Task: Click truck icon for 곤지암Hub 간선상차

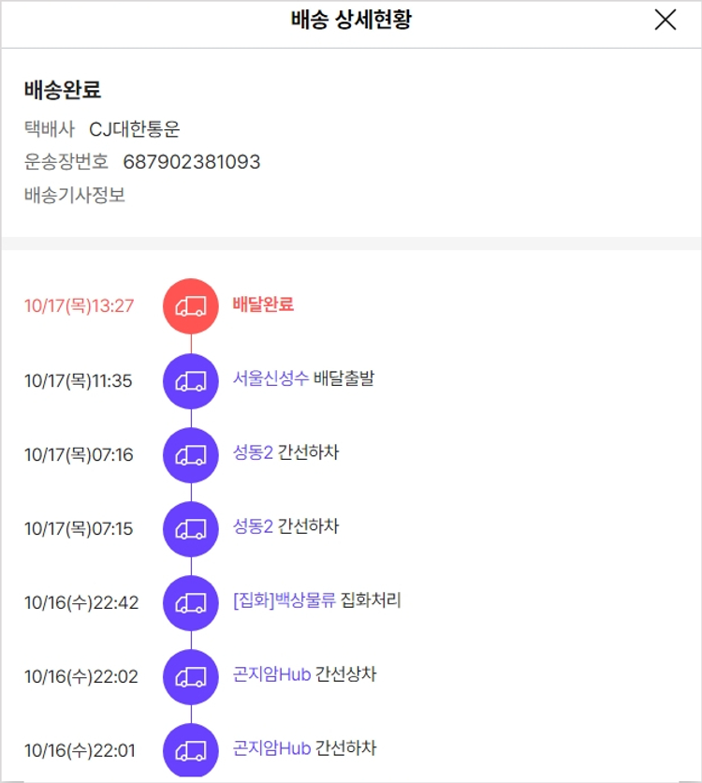Action: (x=191, y=676)
